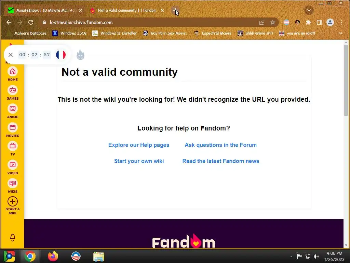
Task: Click the Obama logo taskbar icon
Action: (76, 256)
